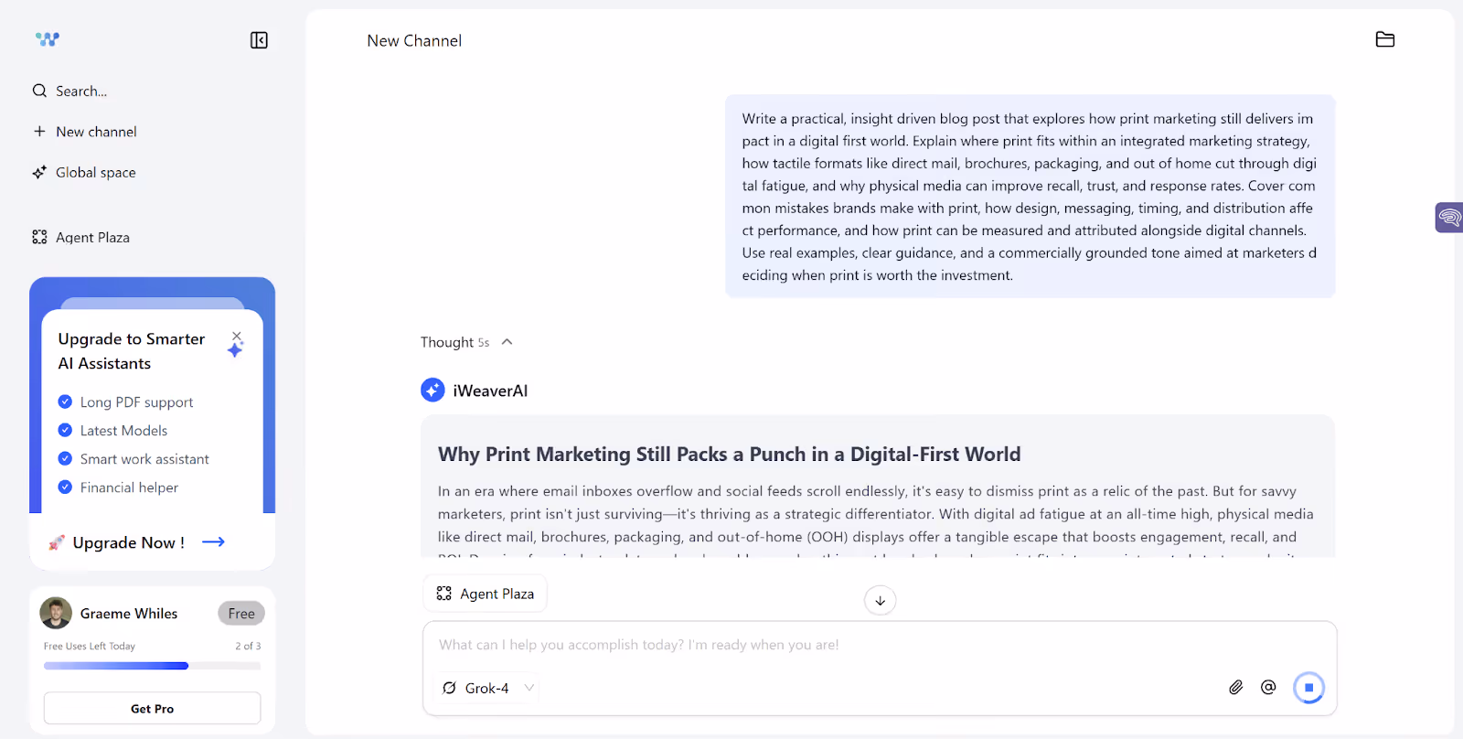Click the Latest Models check item
Screen dimensions: 1463x739
(x=113, y=430)
